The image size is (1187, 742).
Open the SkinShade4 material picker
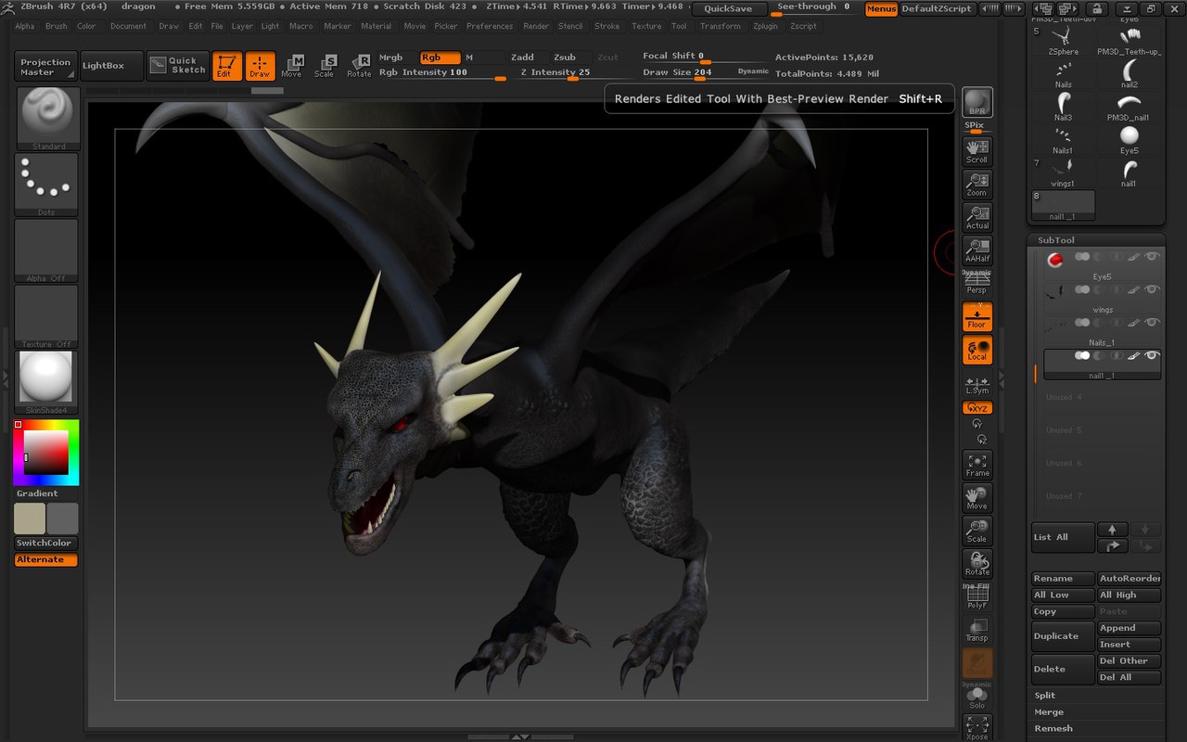point(46,380)
